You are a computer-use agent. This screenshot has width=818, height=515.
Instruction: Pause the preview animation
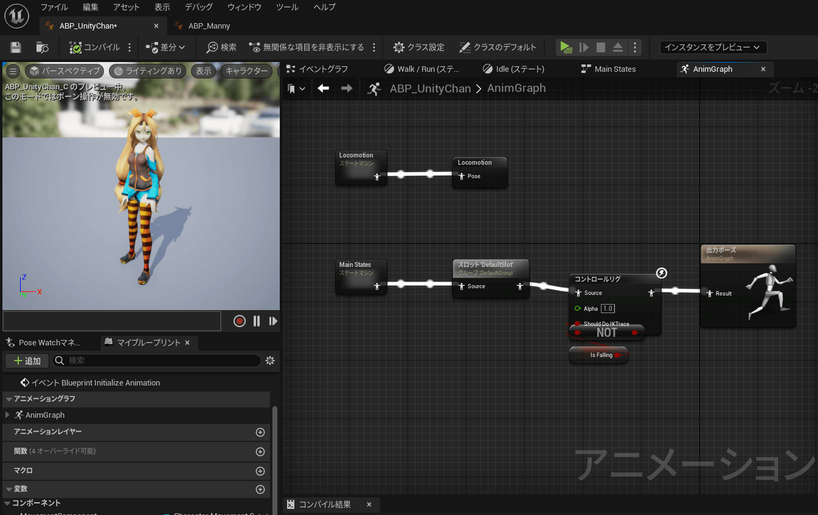(257, 321)
